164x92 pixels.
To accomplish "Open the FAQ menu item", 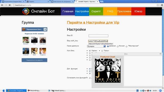I will [x=110, y=11].
